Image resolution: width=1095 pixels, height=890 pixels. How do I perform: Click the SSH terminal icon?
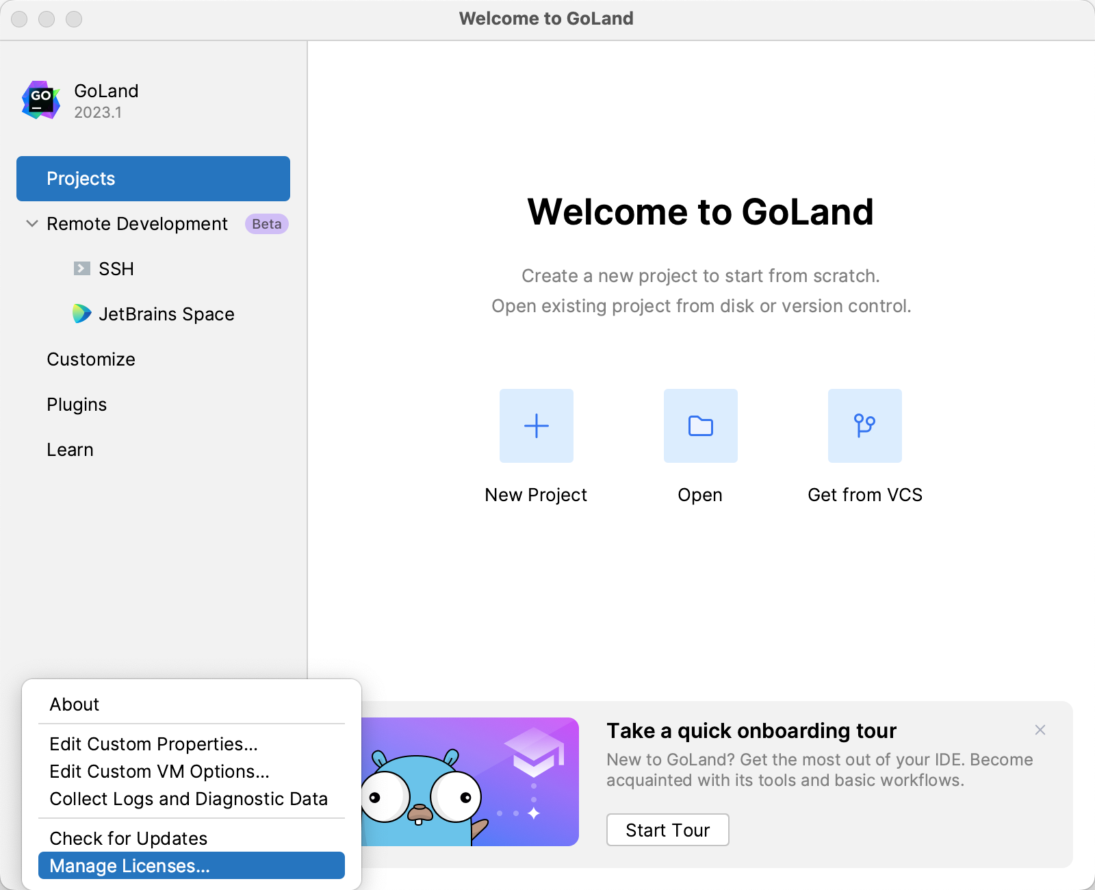pos(81,268)
